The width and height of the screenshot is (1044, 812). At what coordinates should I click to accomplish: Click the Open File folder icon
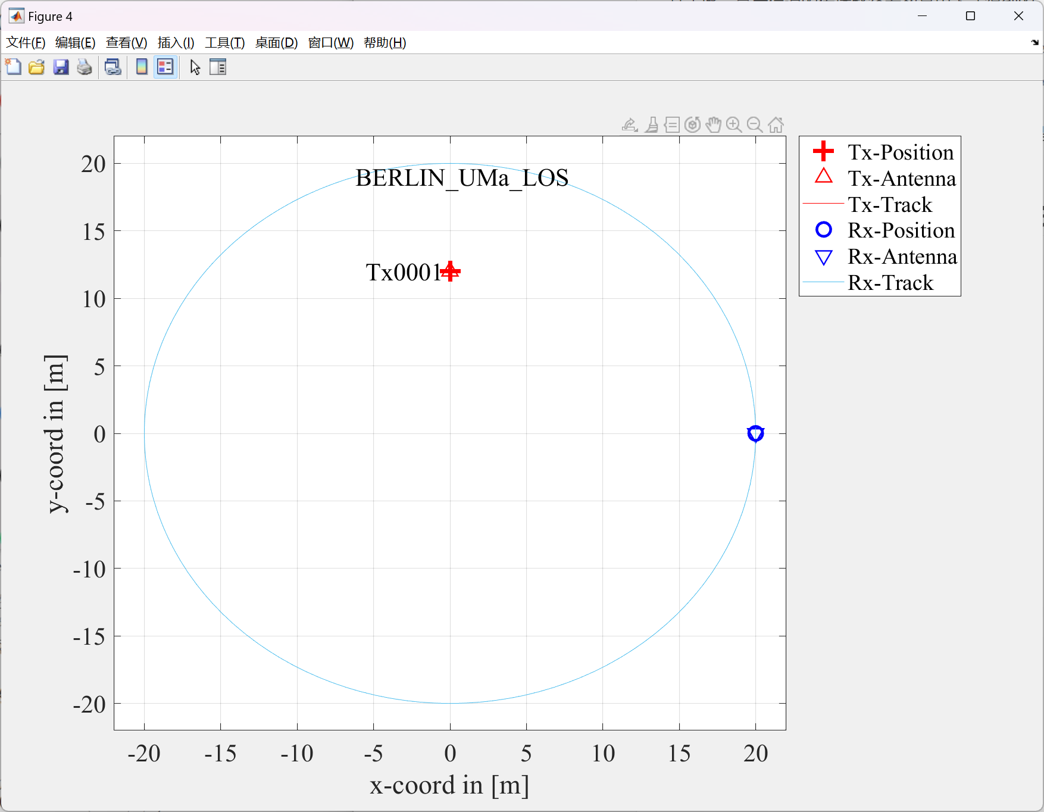[x=36, y=67]
